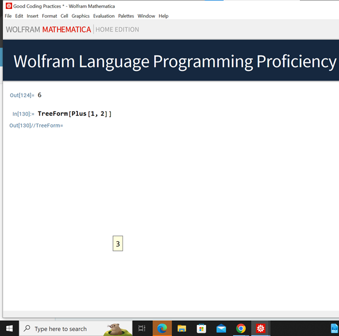Click the In[130] cell label
The height and width of the screenshot is (336, 339).
click(23, 114)
